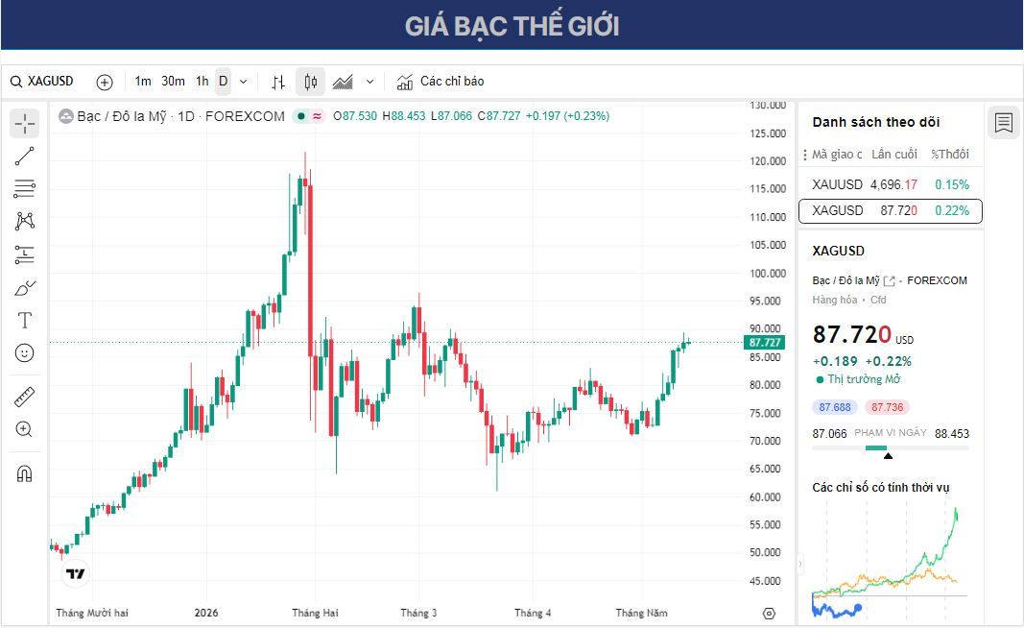Click the 2026 time axis label
This screenshot has height=628, width=1024.
(x=206, y=613)
